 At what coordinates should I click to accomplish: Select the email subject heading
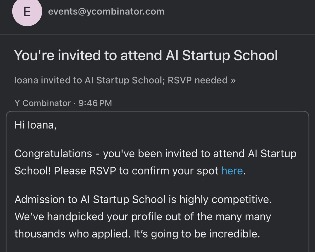[x=146, y=55]
